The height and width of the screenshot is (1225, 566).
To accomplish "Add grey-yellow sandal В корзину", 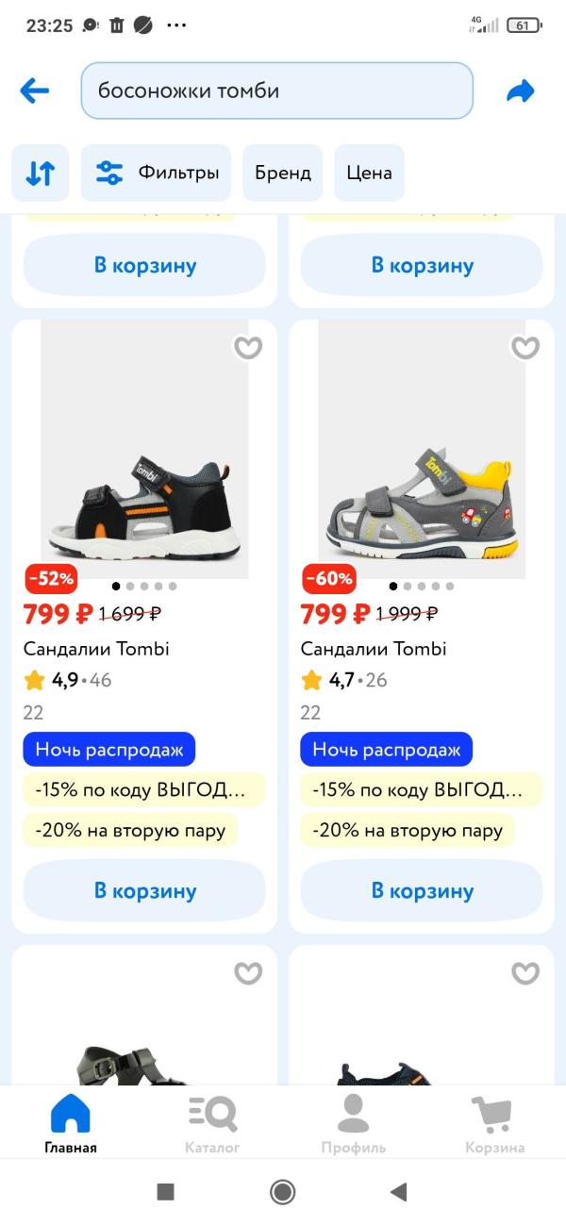I will [x=422, y=890].
